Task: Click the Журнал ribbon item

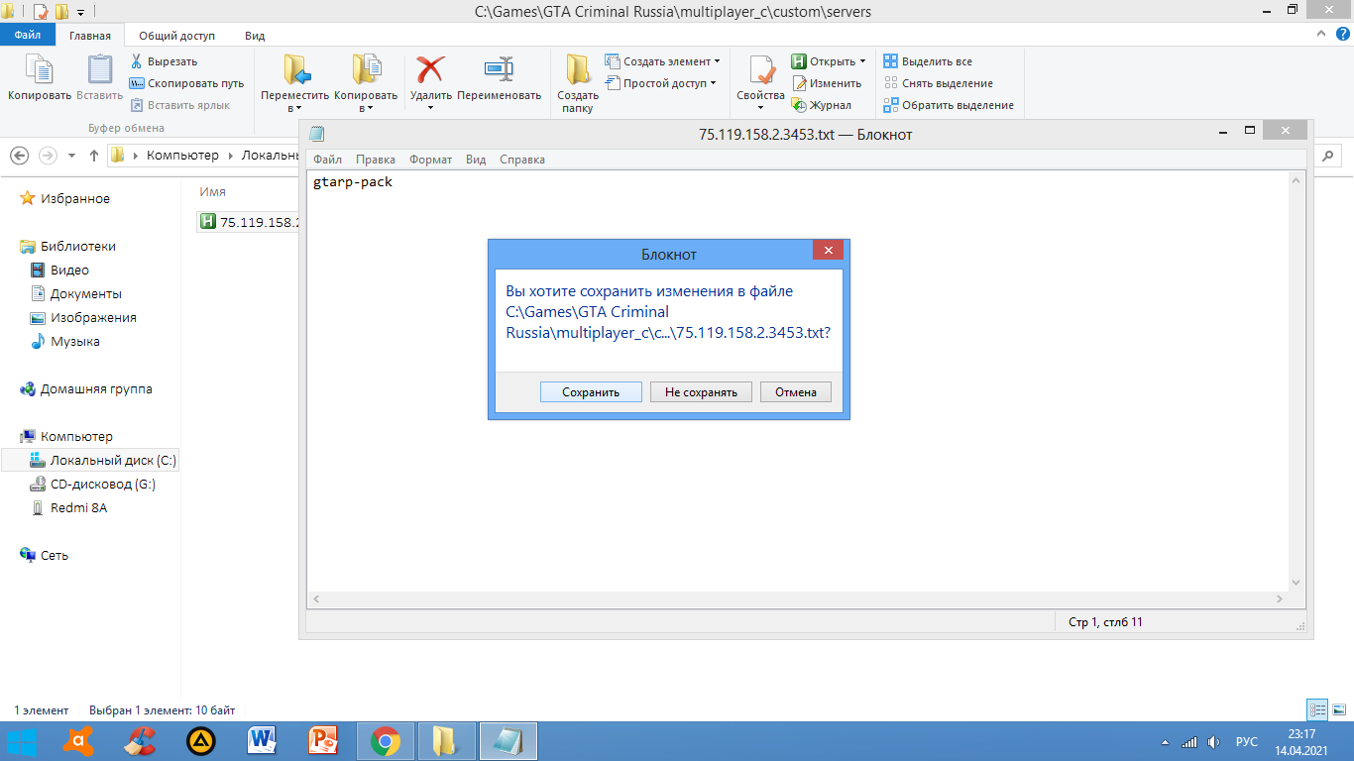Action: click(821, 105)
